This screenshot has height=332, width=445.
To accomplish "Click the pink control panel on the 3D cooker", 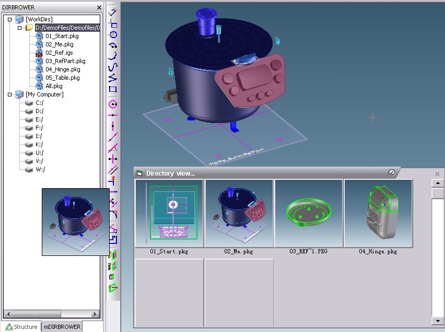I will (251, 81).
